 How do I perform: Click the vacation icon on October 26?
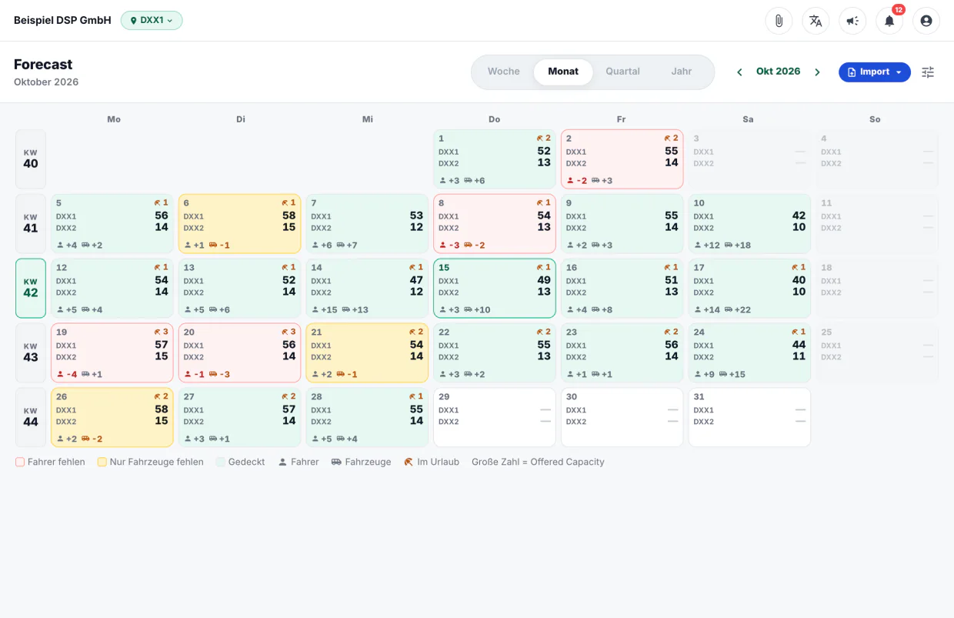tap(158, 397)
